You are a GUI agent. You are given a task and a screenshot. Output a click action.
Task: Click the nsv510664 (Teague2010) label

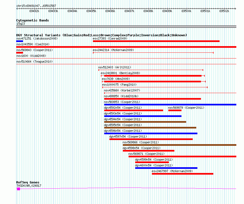point(35,62)
